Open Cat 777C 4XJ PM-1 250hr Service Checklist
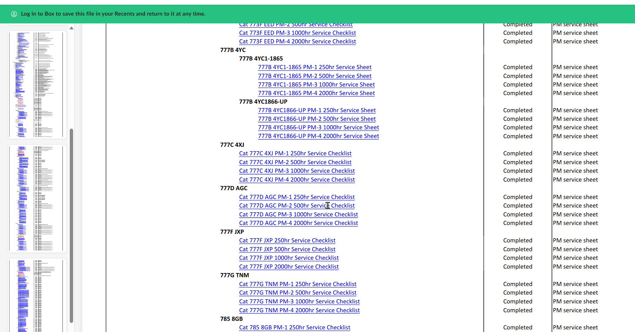The height and width of the screenshot is (332, 635). (295, 153)
